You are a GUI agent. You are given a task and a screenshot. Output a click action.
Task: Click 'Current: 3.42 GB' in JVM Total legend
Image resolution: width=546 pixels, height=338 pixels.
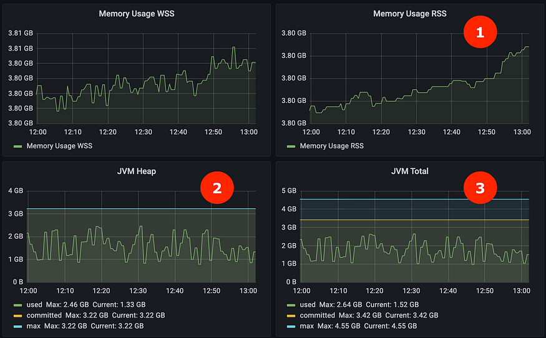412,316
